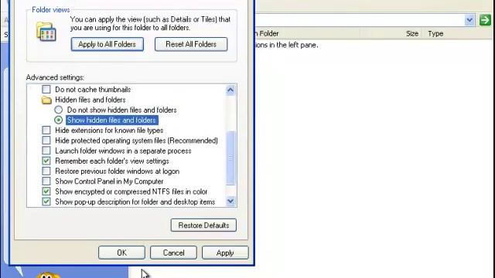Click Restore Defaults button
The width and height of the screenshot is (495, 278).
[203, 225]
